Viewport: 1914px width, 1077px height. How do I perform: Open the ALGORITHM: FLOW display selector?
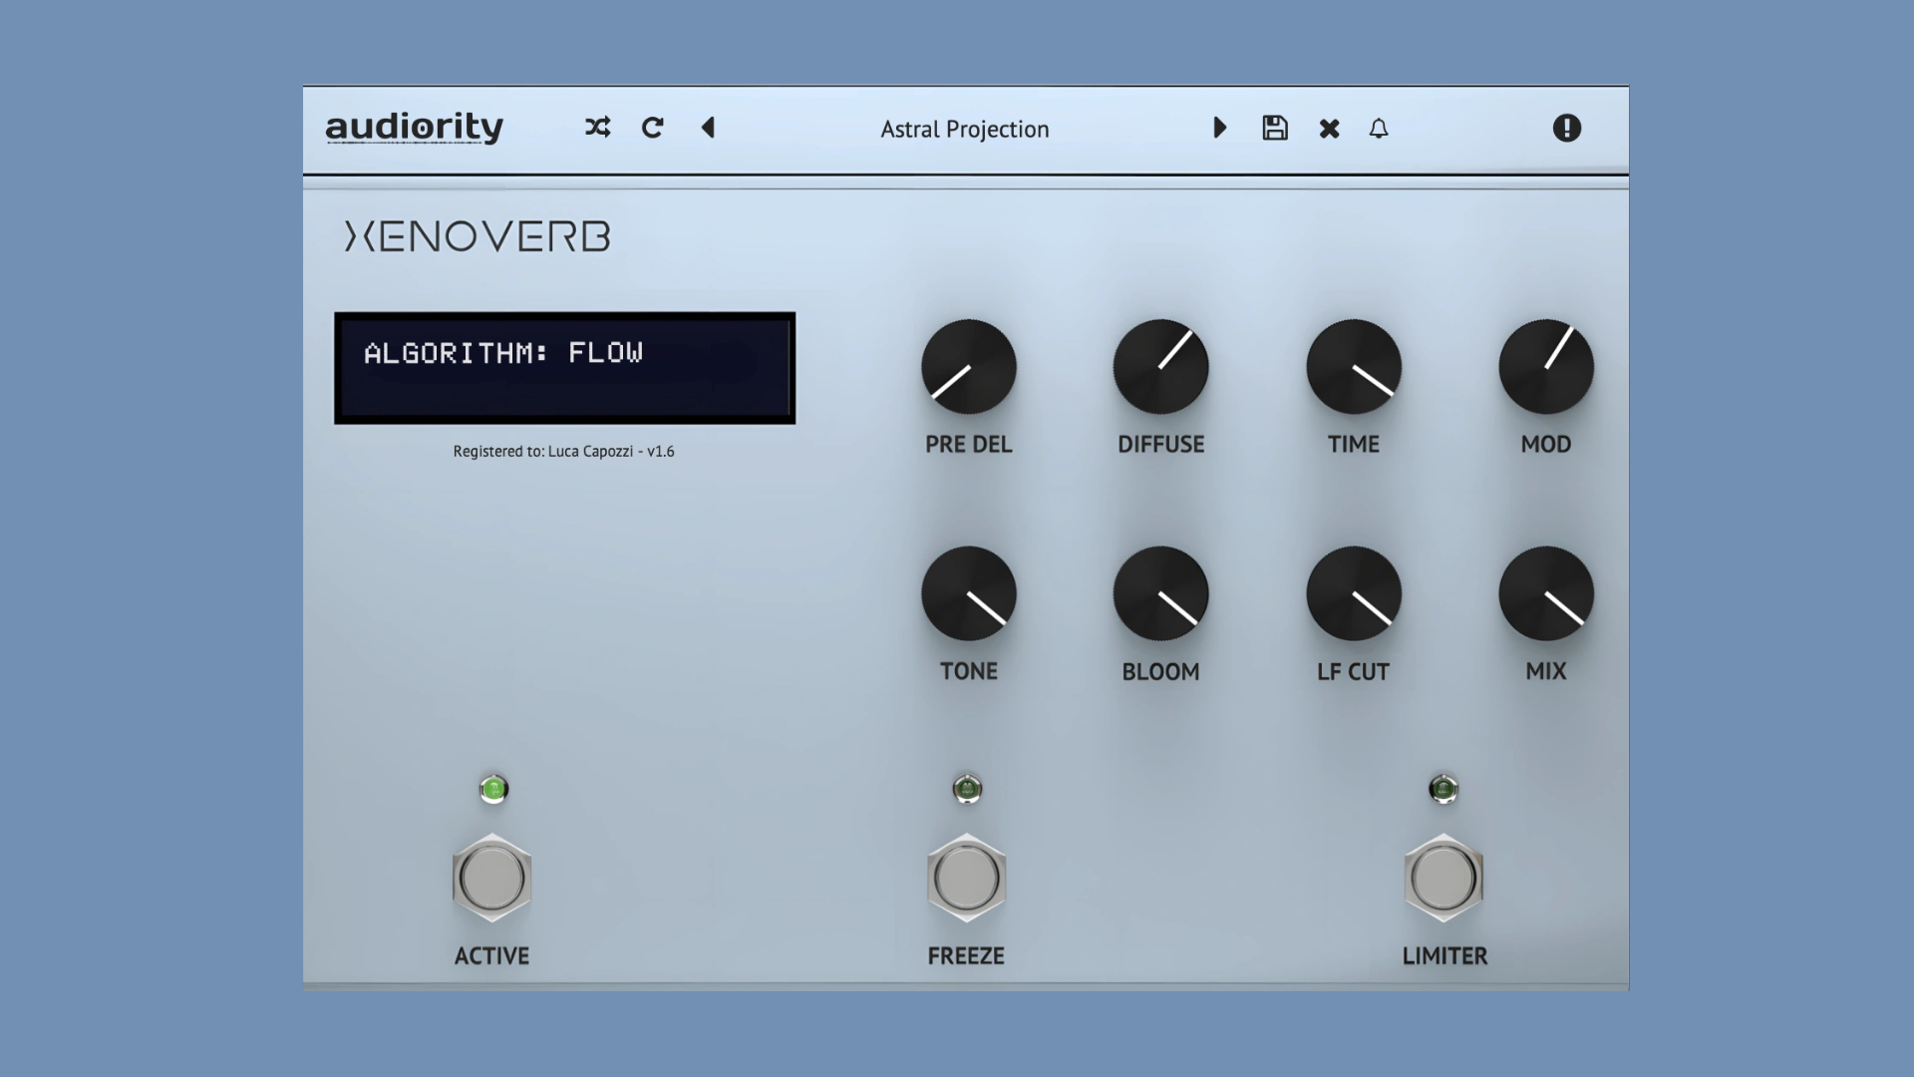pyautogui.click(x=564, y=368)
